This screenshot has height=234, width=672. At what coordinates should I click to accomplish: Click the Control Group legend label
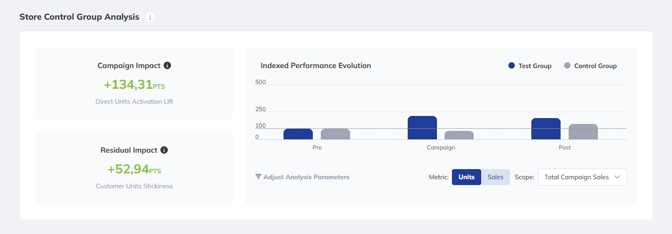coord(595,66)
